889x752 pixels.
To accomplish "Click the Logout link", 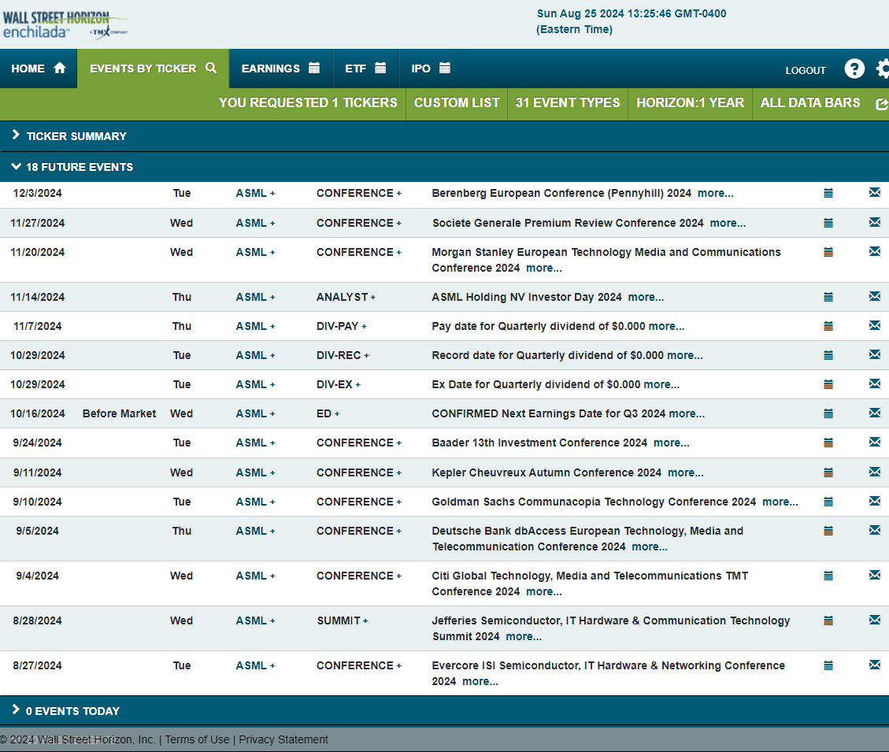I will [805, 70].
